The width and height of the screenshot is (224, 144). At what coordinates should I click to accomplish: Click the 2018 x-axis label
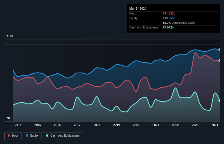pos(97,125)
